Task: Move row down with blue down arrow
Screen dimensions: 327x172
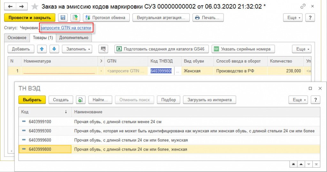Action: [x=54, y=49]
